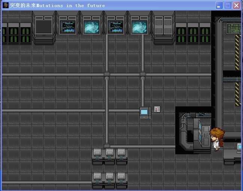Image resolution: width=243 pixels, height=191 pixels.
Task: Click the window title text 'Mutations in the future'
Action: 71,6
